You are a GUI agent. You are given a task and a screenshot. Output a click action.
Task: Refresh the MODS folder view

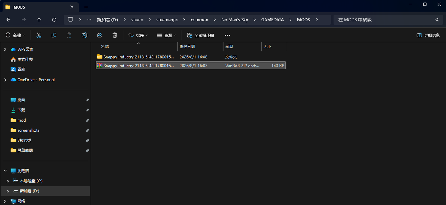tap(54, 19)
